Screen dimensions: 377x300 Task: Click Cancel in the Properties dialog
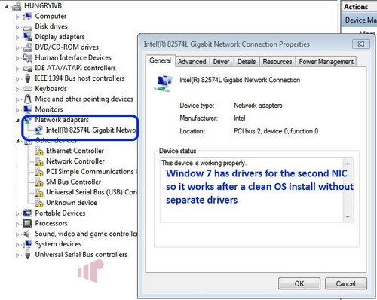point(346,283)
